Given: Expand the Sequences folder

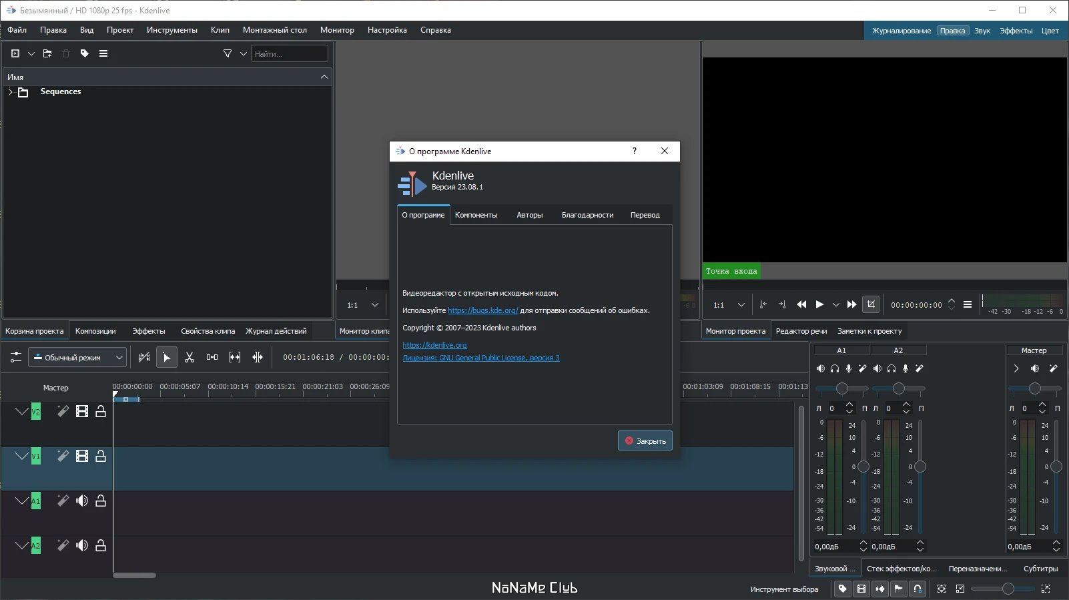Looking at the screenshot, I should tap(10, 92).
